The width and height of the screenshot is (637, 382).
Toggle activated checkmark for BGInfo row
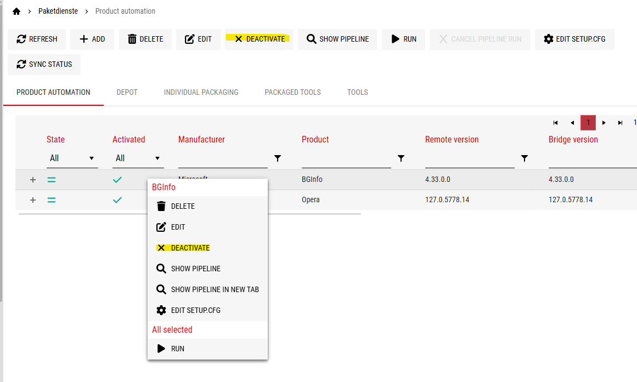point(117,180)
